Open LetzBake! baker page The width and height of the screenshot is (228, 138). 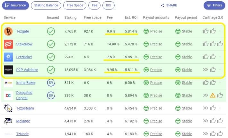(x=24, y=57)
